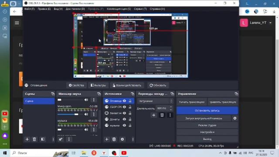Image resolution: width=279 pixels, height=157 pixels.
Task: Open музыка channel three-dot menu
Action: (x=94, y=130)
